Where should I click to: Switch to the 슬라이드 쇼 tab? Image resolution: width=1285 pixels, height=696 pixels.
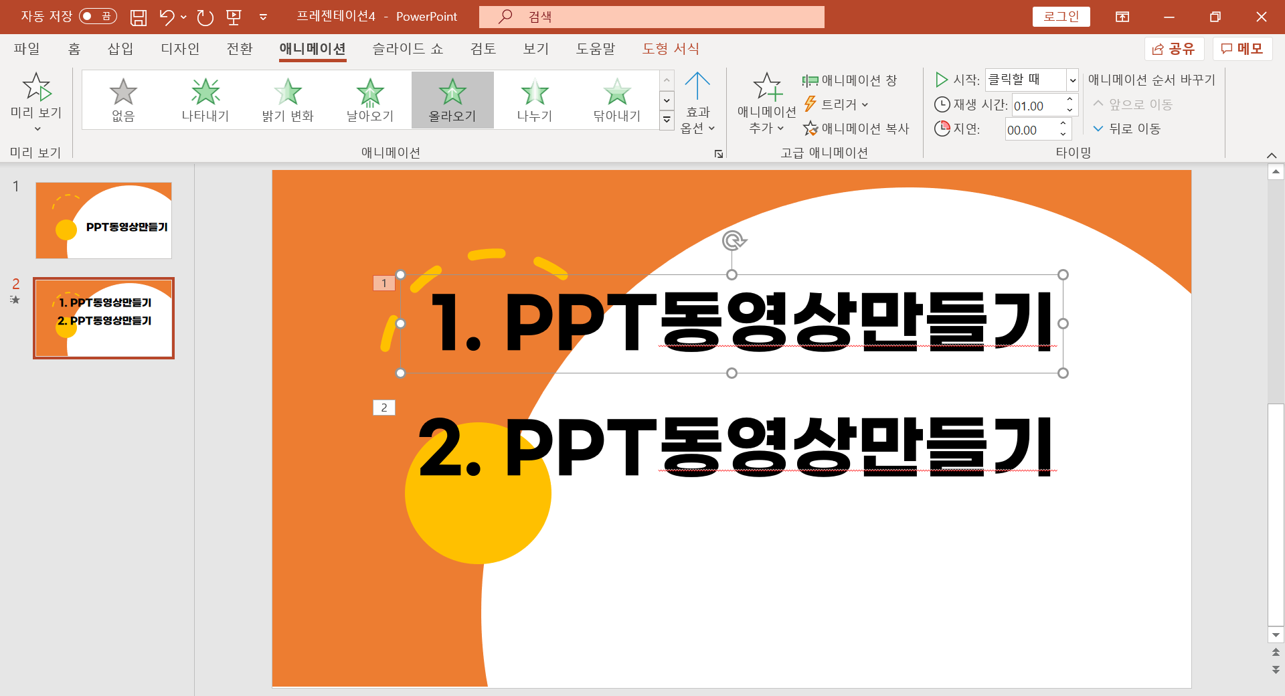(408, 48)
